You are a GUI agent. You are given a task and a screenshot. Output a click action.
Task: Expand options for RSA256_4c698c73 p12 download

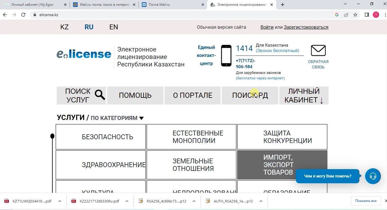(x=194, y=201)
